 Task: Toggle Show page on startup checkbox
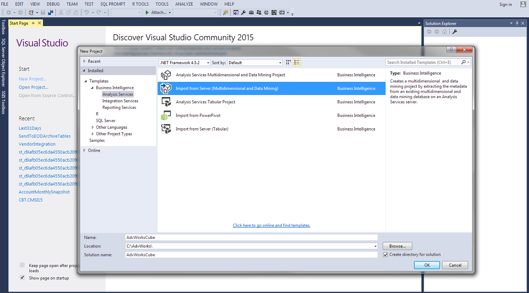(22, 277)
